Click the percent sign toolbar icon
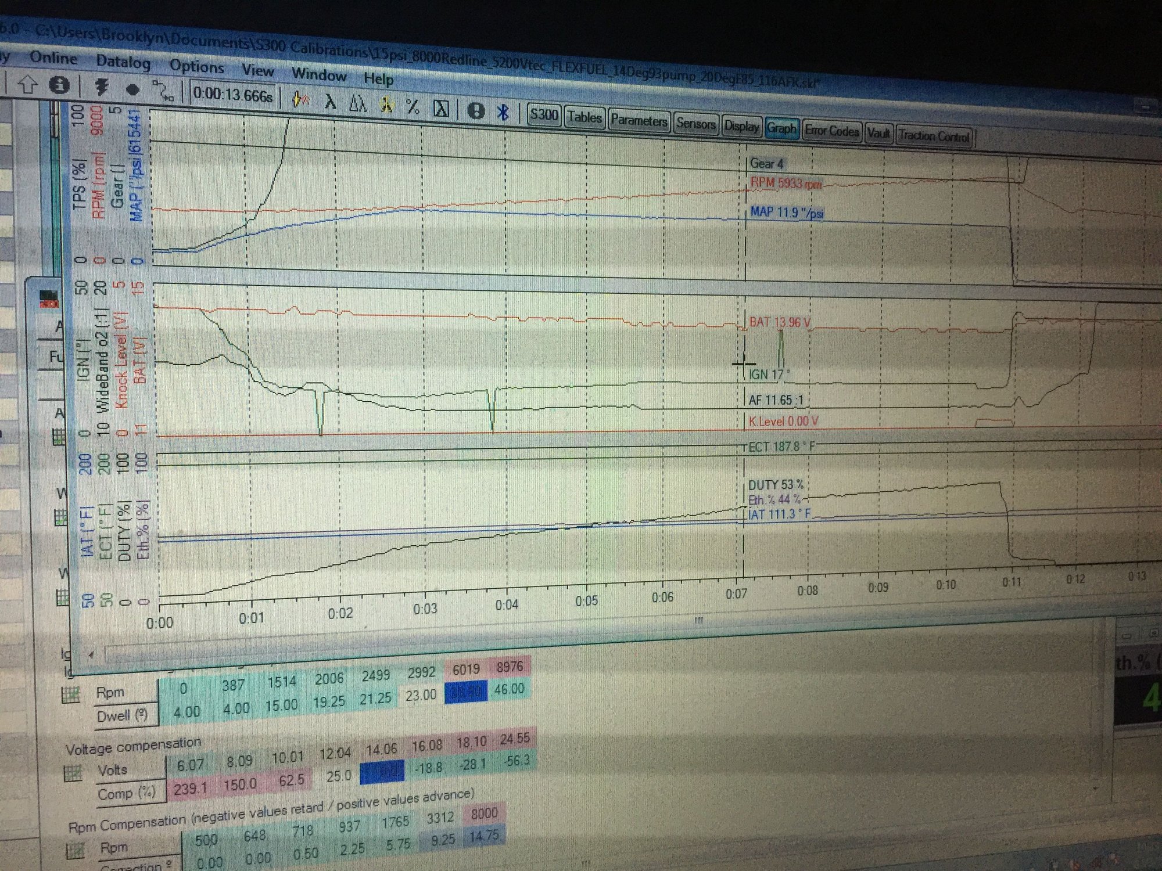This screenshot has height=871, width=1162. click(x=413, y=106)
